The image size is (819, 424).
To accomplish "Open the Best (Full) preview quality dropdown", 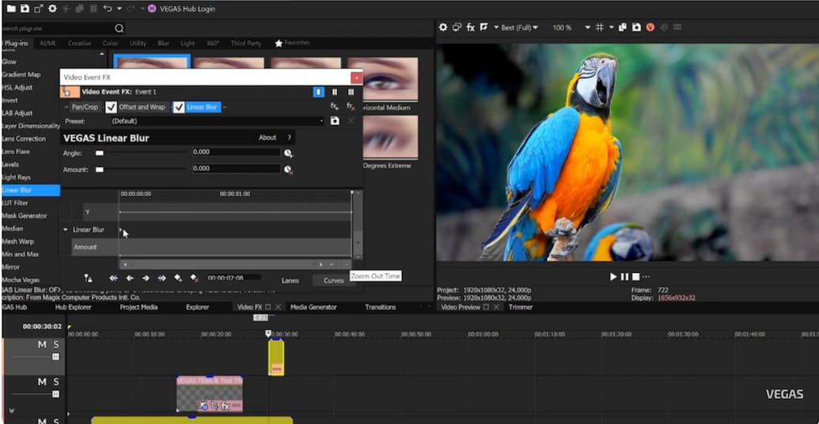I will tap(519, 28).
